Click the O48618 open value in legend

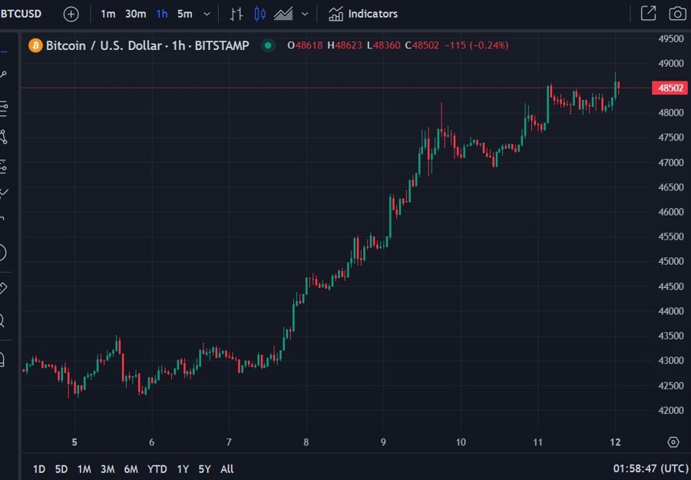click(x=305, y=45)
